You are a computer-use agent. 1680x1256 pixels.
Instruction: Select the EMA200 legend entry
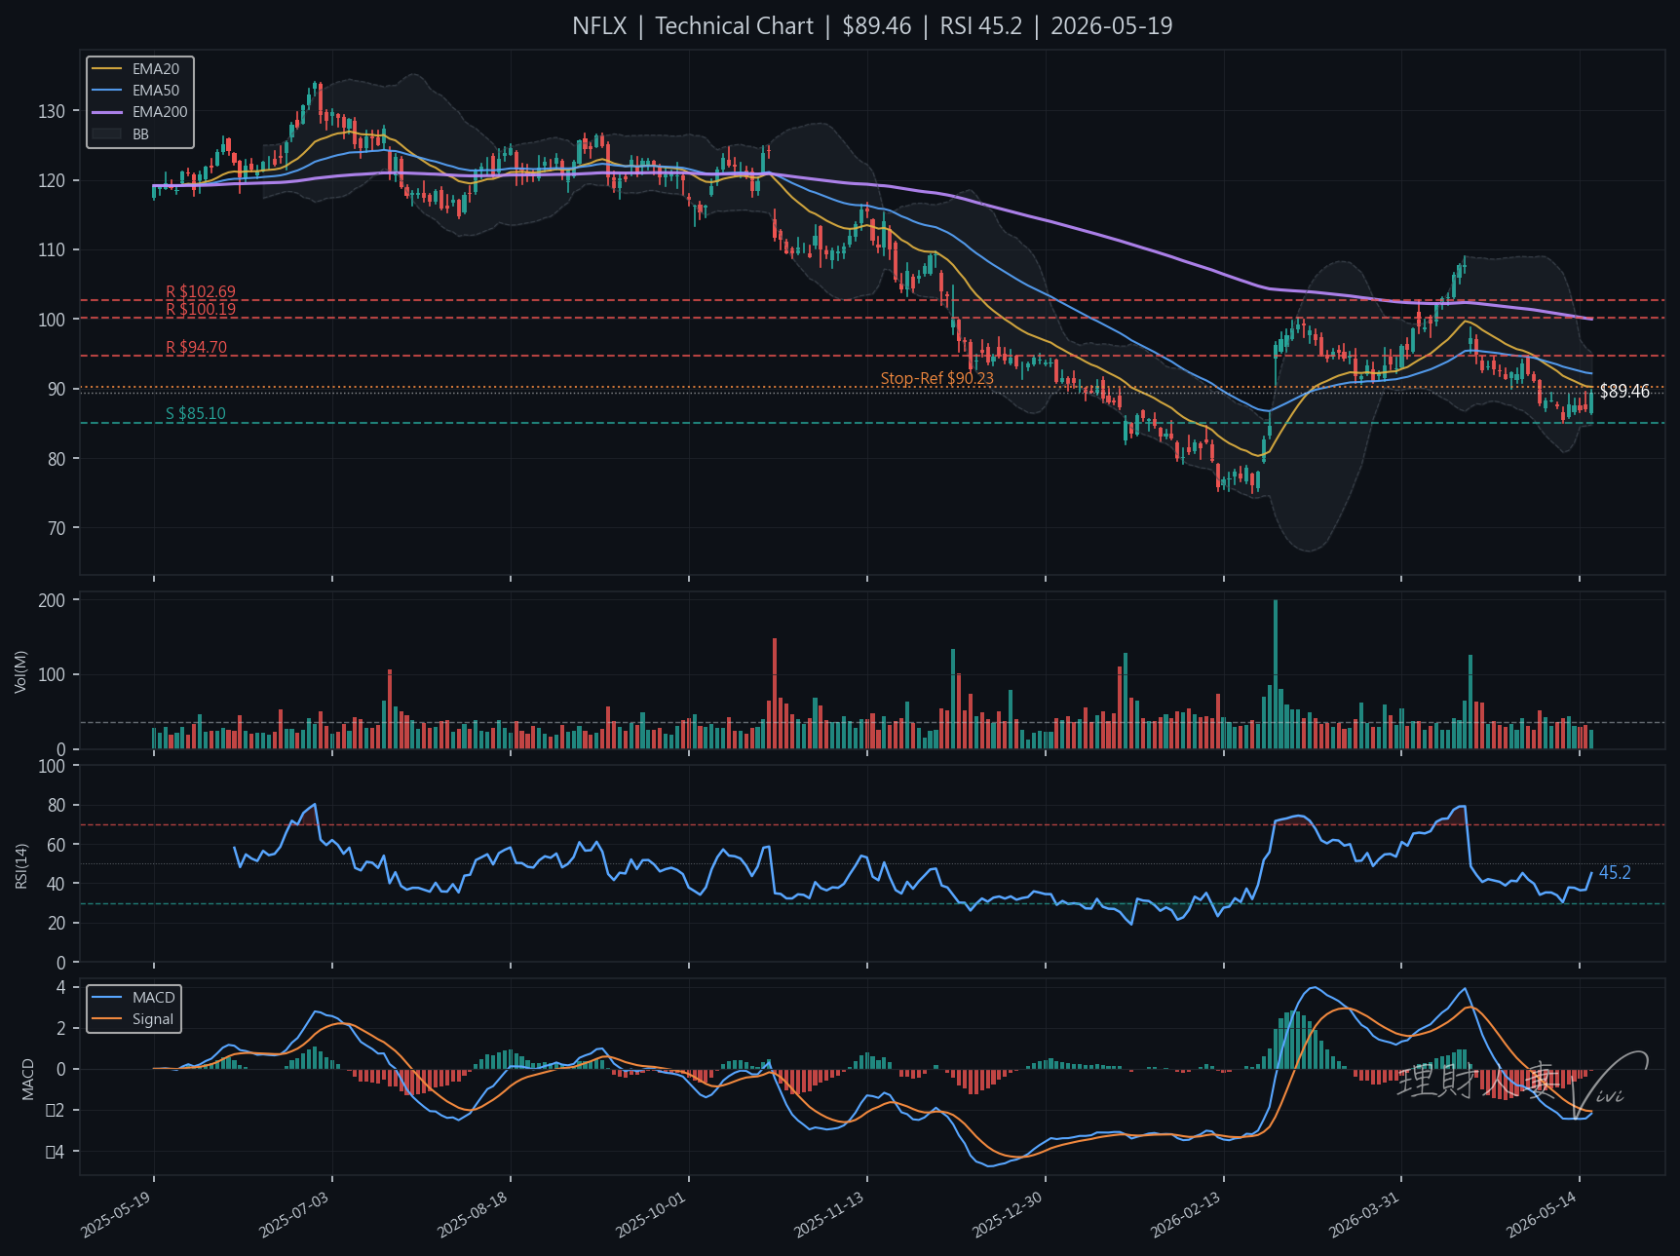pos(140,112)
